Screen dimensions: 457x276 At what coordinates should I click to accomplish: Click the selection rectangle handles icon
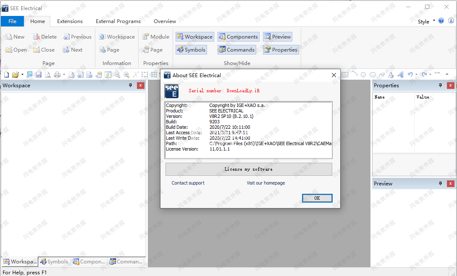pyautogui.click(x=145, y=75)
